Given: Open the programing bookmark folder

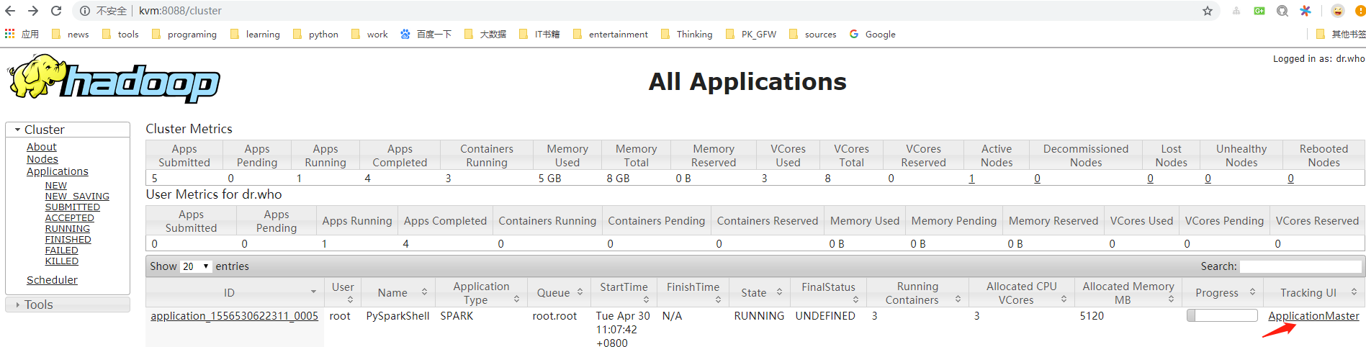Looking at the screenshot, I should [x=184, y=34].
